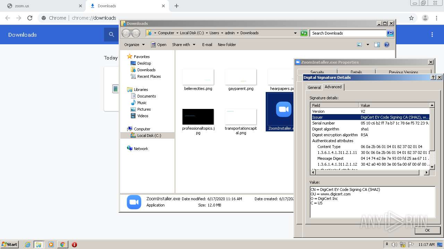Expand the Computer breadcrumb arrow

click(x=177, y=33)
